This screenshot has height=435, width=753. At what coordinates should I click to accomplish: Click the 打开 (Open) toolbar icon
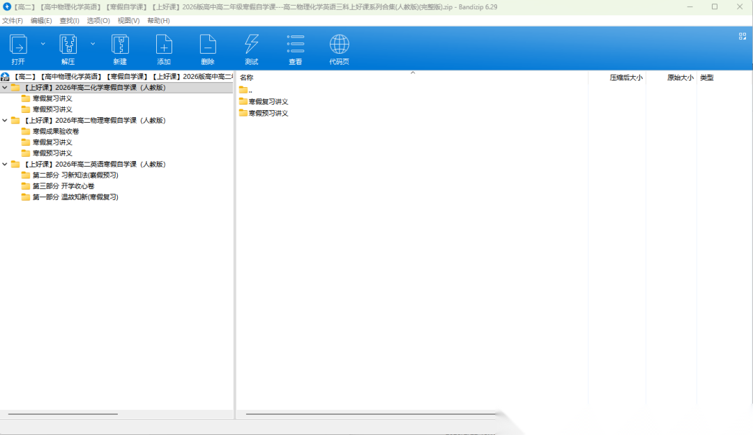[18, 45]
